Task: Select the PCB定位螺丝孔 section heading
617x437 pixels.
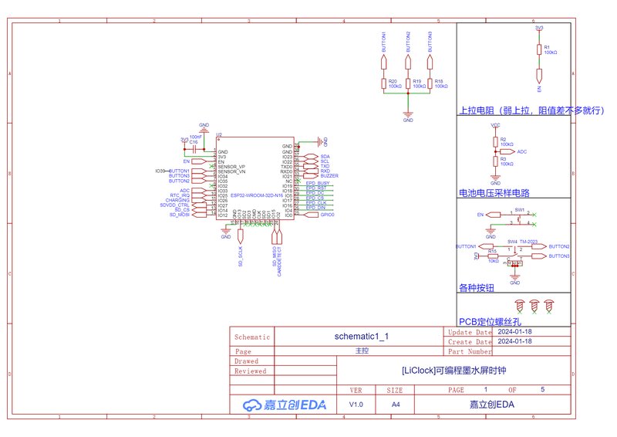Action: [490, 322]
